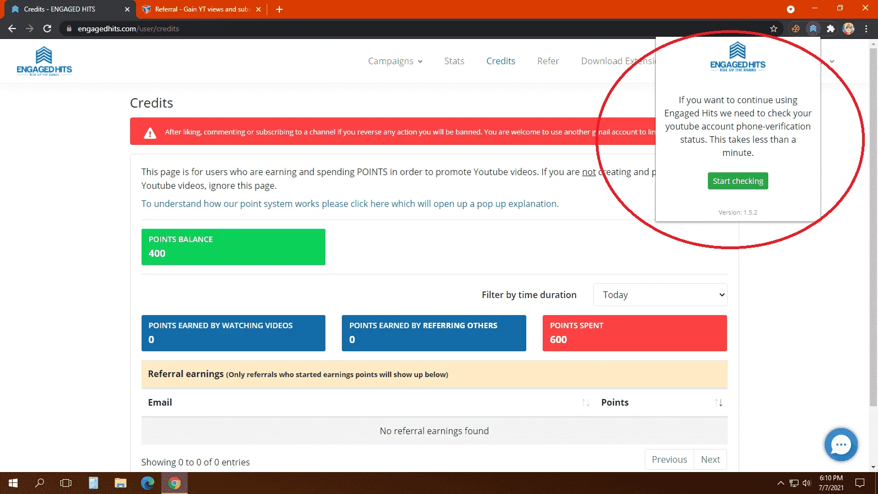Switch to the Referral - Gain YT views tab
The image size is (878, 494).
pos(201,9)
